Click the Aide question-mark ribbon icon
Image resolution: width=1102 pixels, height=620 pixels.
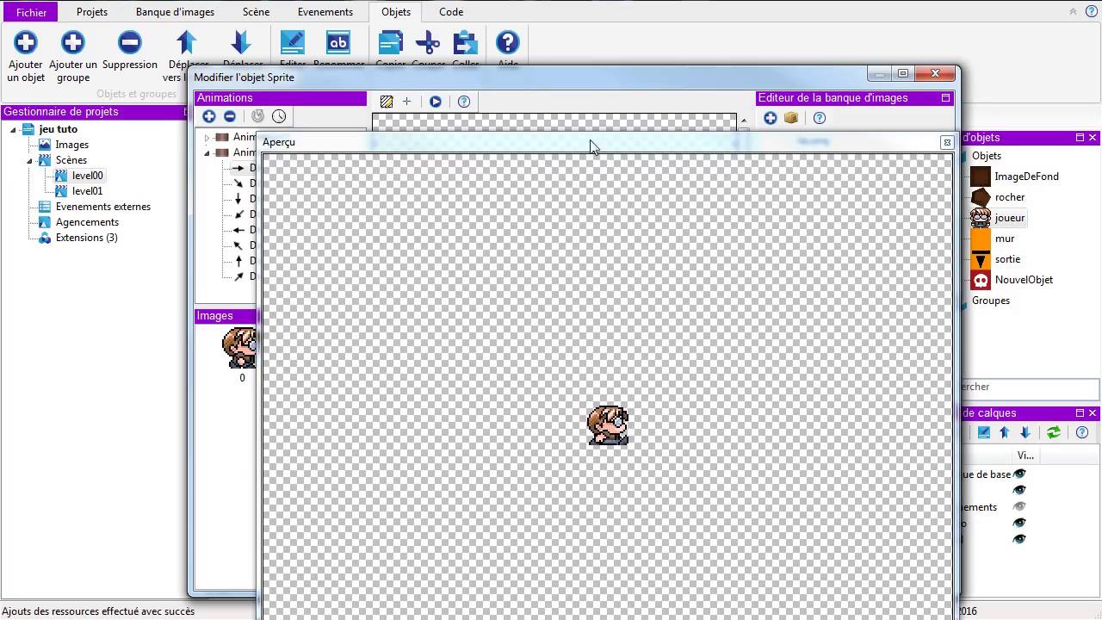(x=508, y=42)
